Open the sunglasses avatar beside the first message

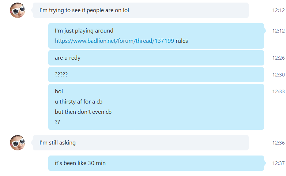18,10
